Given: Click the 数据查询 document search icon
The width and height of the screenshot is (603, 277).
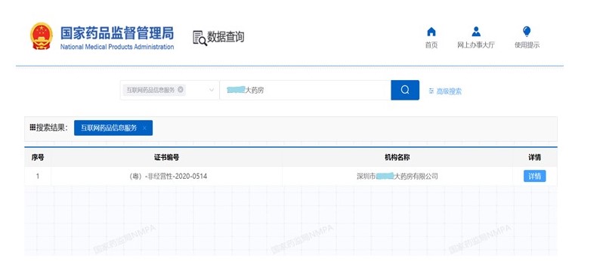Looking at the screenshot, I should point(199,38).
